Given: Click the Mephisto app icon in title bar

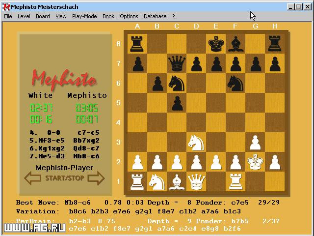Looking at the screenshot, I should click(6, 7).
